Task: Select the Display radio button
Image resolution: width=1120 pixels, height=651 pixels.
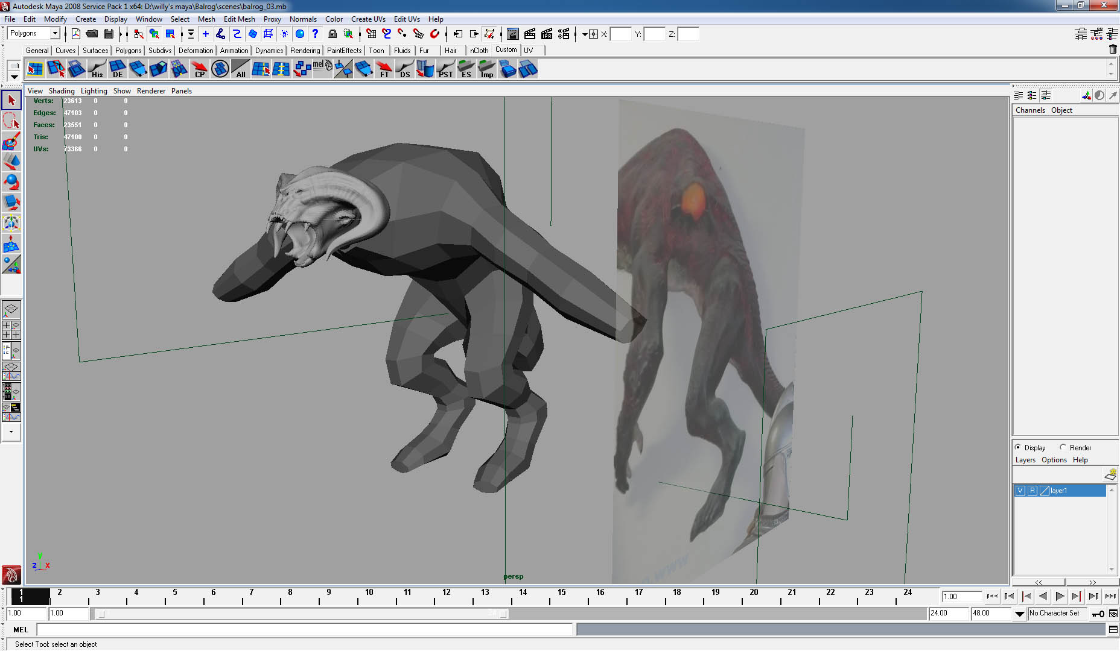Action: coord(1018,447)
